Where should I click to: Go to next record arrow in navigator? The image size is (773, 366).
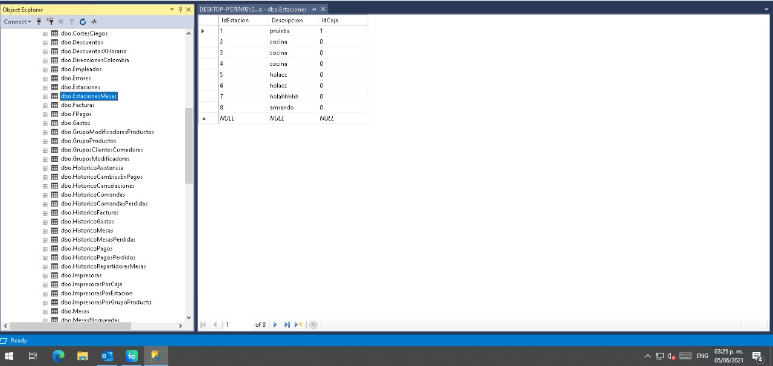tap(275, 325)
